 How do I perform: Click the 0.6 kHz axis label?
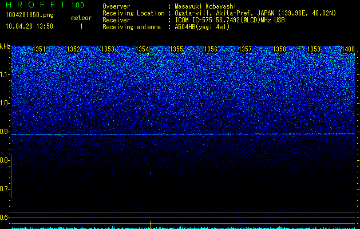pyautogui.click(x=5, y=218)
